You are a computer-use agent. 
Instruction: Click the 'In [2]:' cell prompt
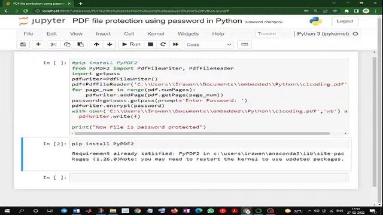[x=54, y=144]
